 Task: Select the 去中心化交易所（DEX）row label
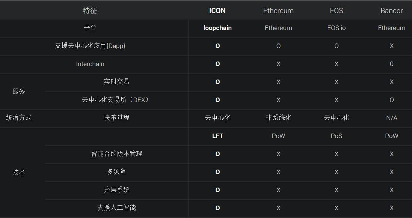[x=116, y=100]
